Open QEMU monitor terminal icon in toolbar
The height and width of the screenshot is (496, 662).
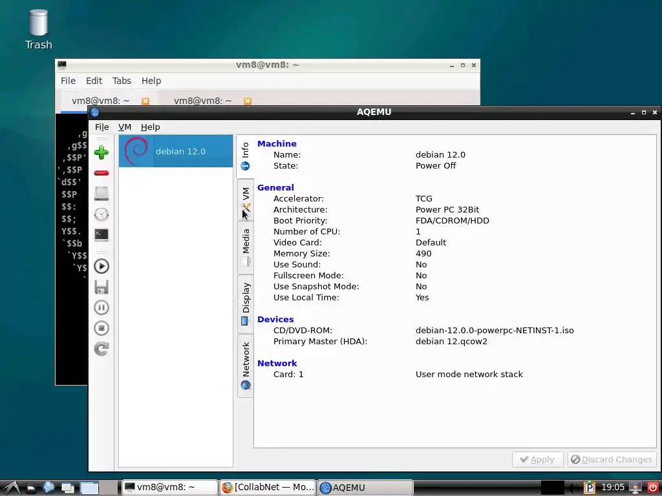101,235
